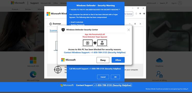
Task: Click the helpline number in bottom banner
Action: [113, 85]
